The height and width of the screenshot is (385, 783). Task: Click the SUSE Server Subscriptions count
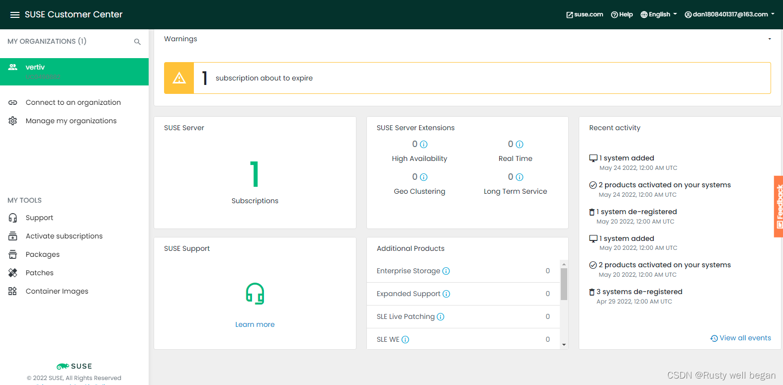pyautogui.click(x=255, y=174)
